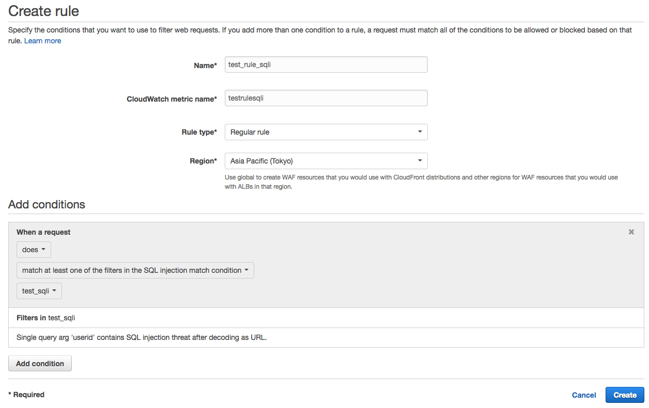The width and height of the screenshot is (649, 408).
Task: Remove the condition with the X icon
Action: pos(631,232)
